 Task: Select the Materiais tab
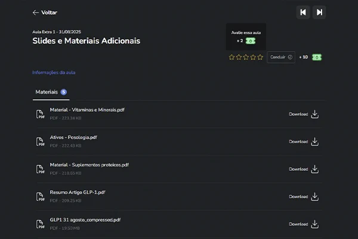tap(51, 92)
